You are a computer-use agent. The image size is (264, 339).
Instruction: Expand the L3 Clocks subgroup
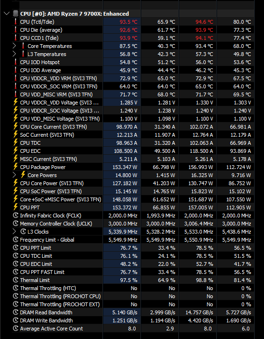[x=14, y=232]
